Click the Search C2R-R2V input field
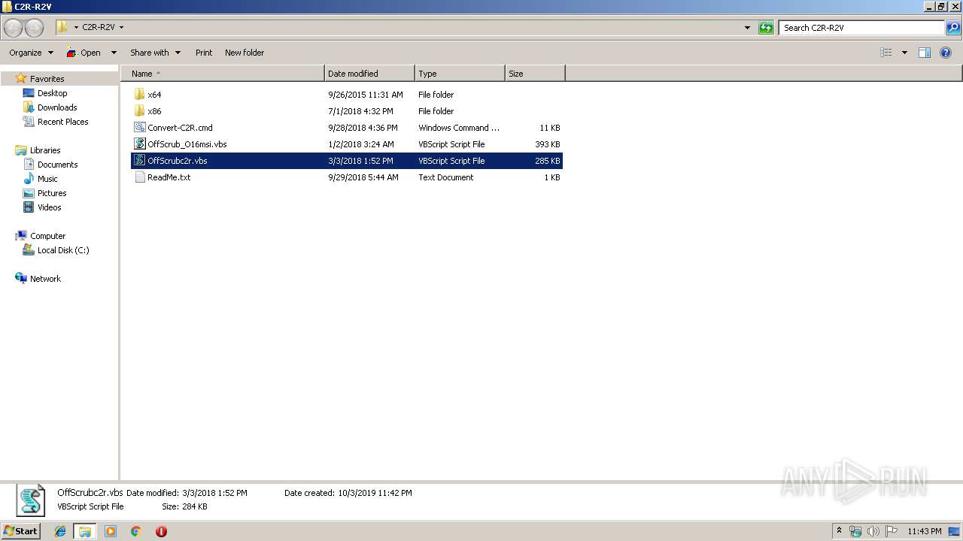Viewport: 963px width, 541px height. [862, 28]
